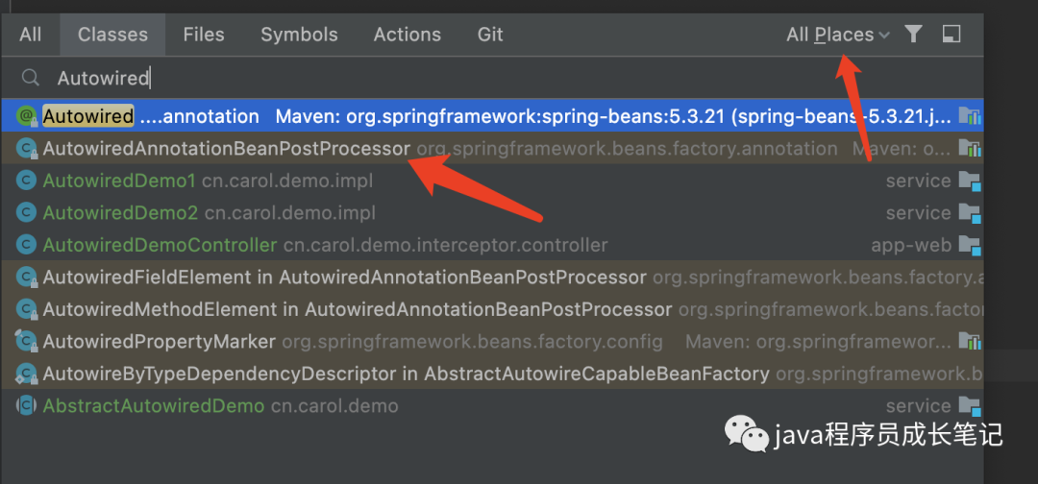Click the AutowiredDemo1 class icon
The image size is (1038, 484).
(27, 181)
